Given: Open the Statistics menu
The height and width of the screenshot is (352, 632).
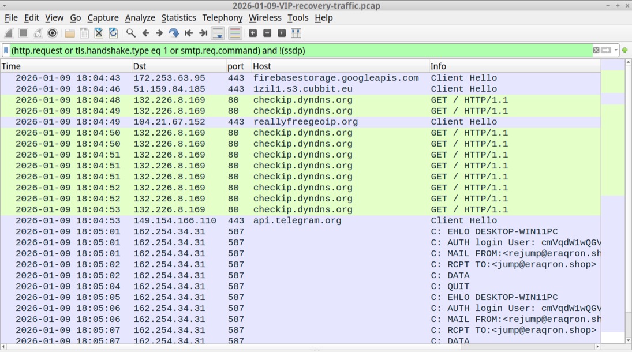Looking at the screenshot, I should pyautogui.click(x=178, y=18).
